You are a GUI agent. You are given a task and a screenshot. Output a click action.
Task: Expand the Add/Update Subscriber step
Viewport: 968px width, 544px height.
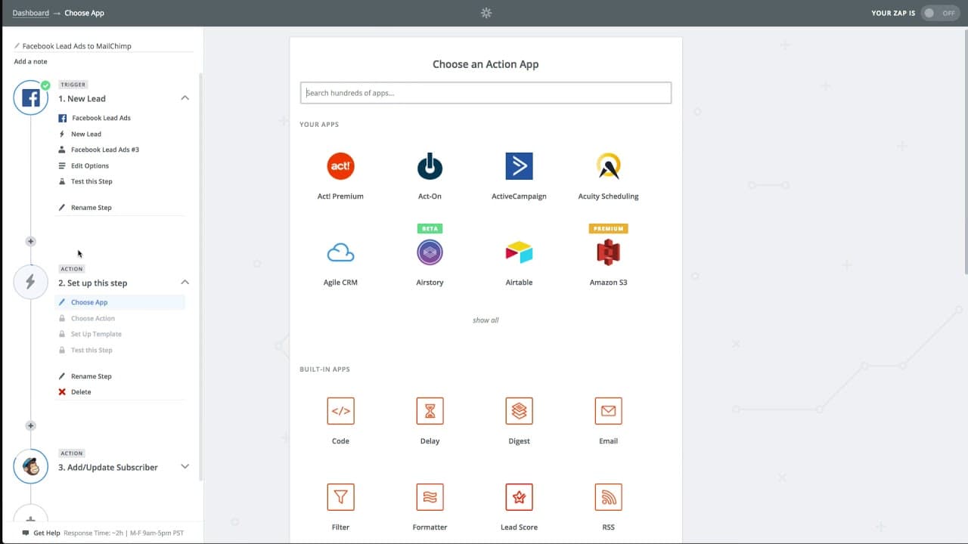click(x=185, y=466)
